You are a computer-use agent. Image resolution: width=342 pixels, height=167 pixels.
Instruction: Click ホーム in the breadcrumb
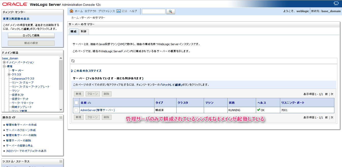[75, 18]
